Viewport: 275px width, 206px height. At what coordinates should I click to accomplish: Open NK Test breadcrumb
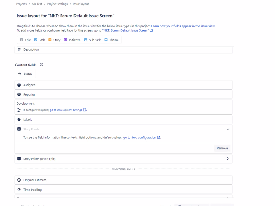tap(37, 4)
